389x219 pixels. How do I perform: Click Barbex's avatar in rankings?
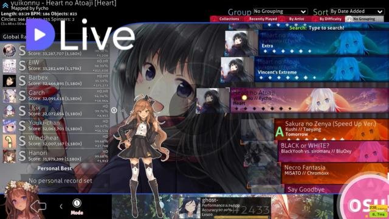coord(10,81)
